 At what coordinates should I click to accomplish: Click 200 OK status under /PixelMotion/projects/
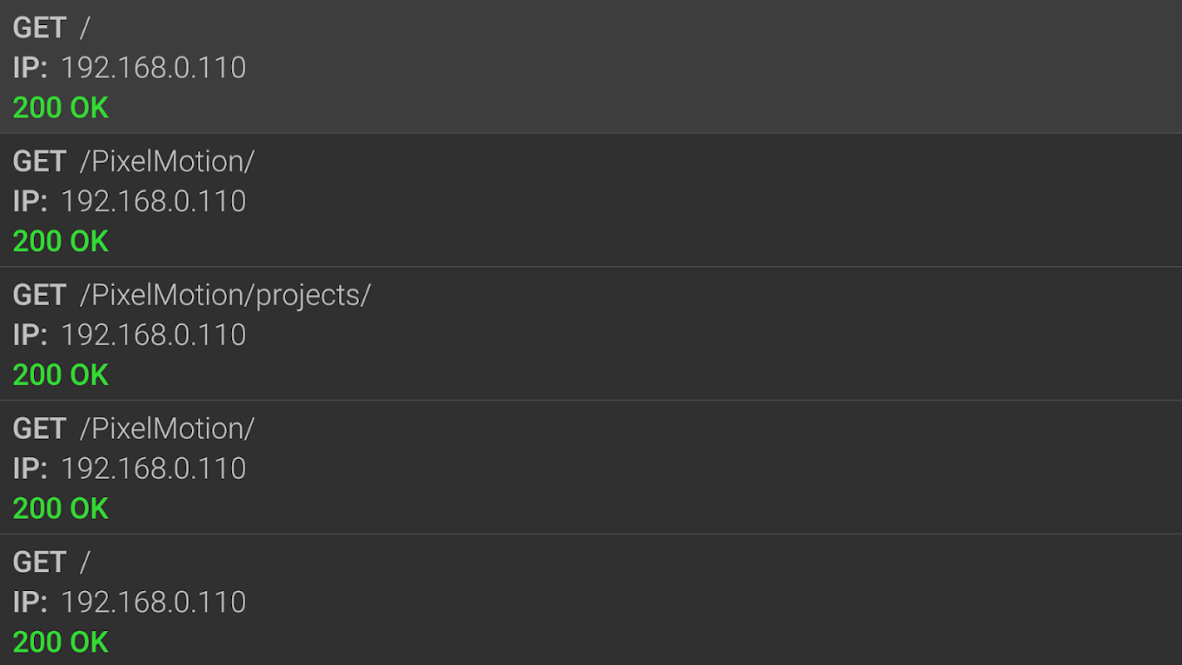[61, 375]
